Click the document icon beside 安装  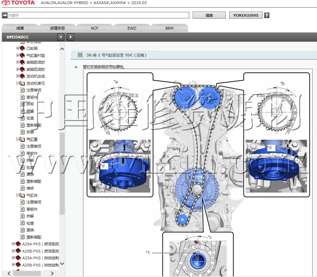click(x=22, y=132)
